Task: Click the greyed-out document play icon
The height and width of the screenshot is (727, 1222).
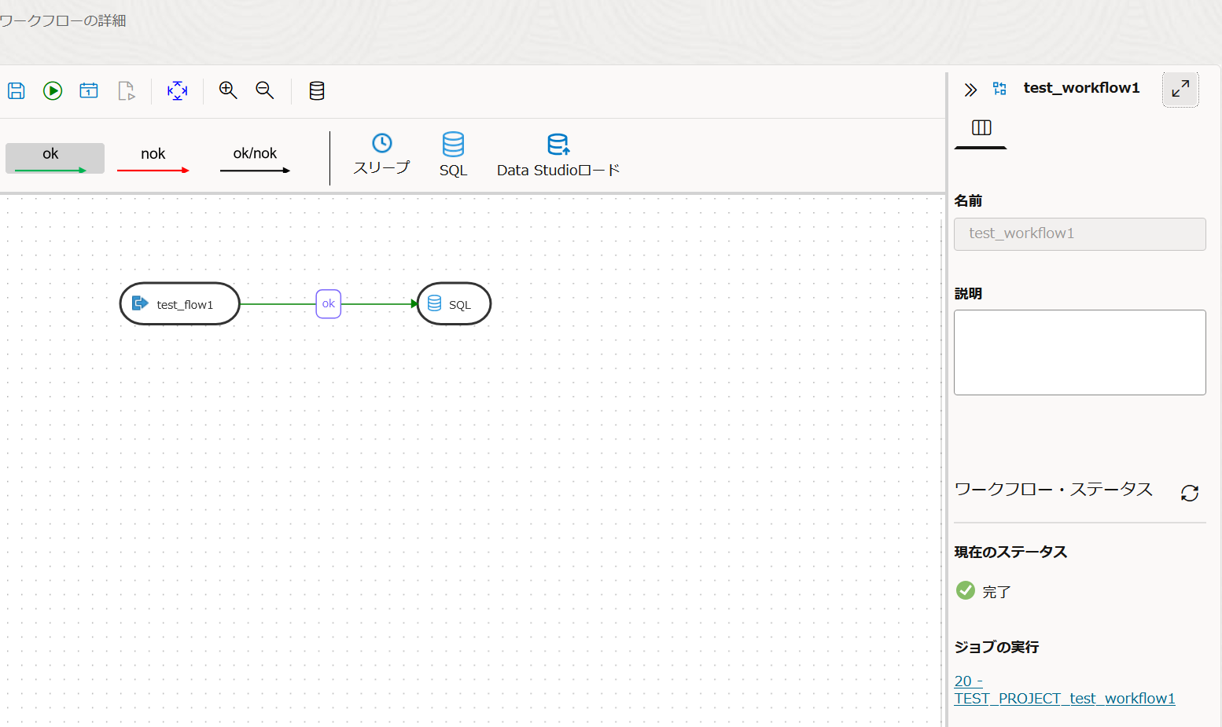Action: click(126, 90)
